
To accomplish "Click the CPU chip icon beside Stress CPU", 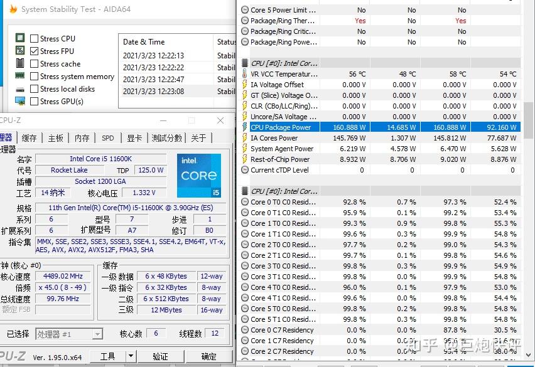I will point(20,38).
